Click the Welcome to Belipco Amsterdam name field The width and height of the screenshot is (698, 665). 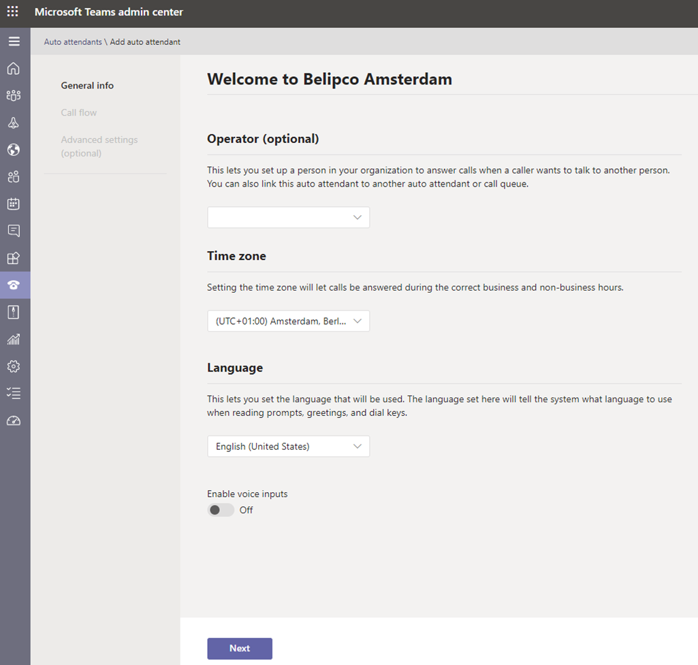pos(330,80)
